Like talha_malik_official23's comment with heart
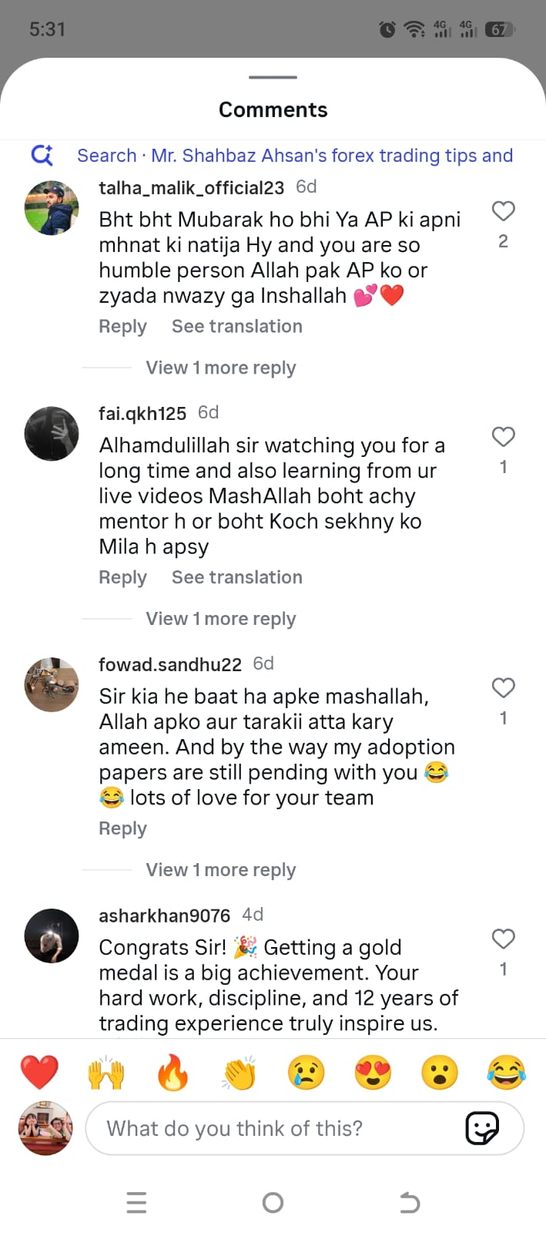 click(x=503, y=211)
